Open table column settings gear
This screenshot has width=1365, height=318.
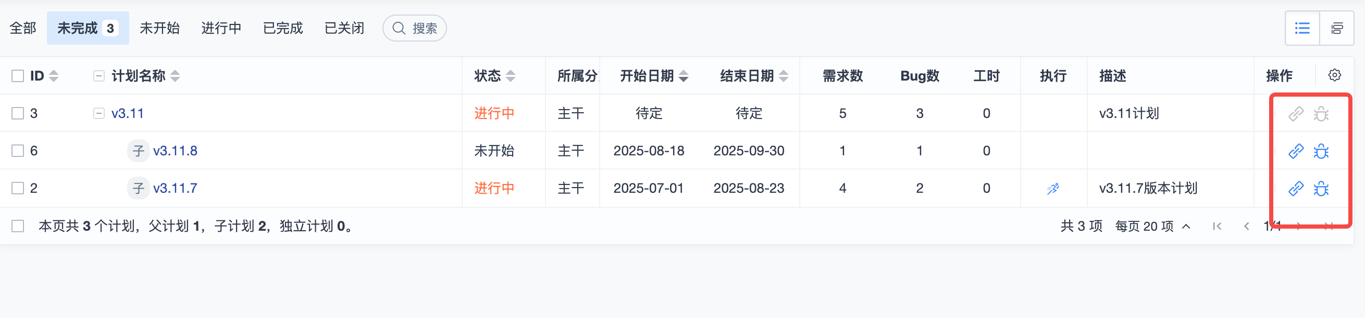(x=1334, y=75)
